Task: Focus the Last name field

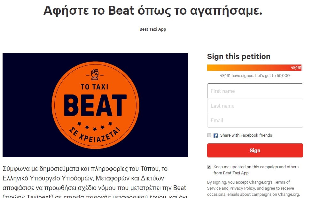Action: click(x=255, y=106)
